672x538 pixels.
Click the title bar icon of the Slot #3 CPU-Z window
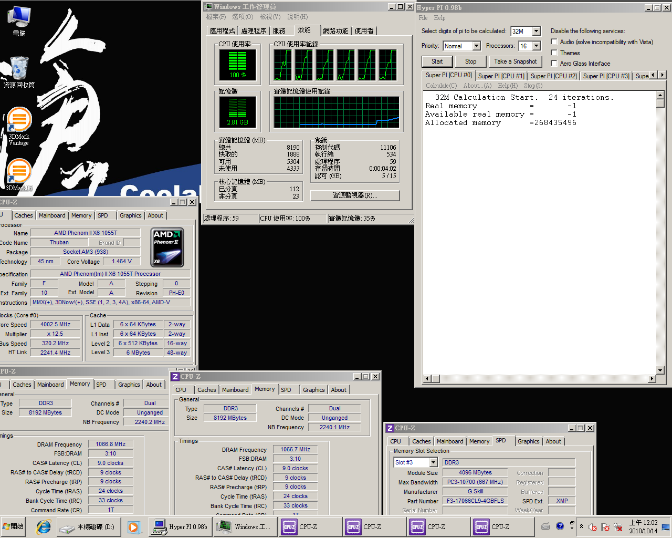click(390, 428)
